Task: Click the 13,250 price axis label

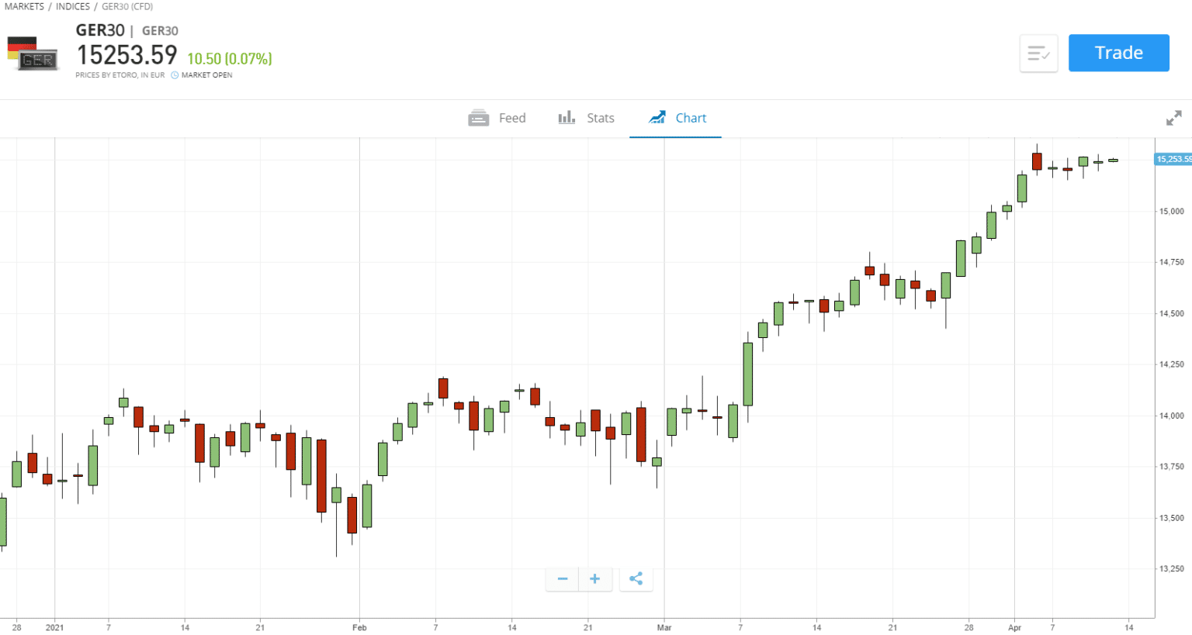Action: tap(1172, 568)
